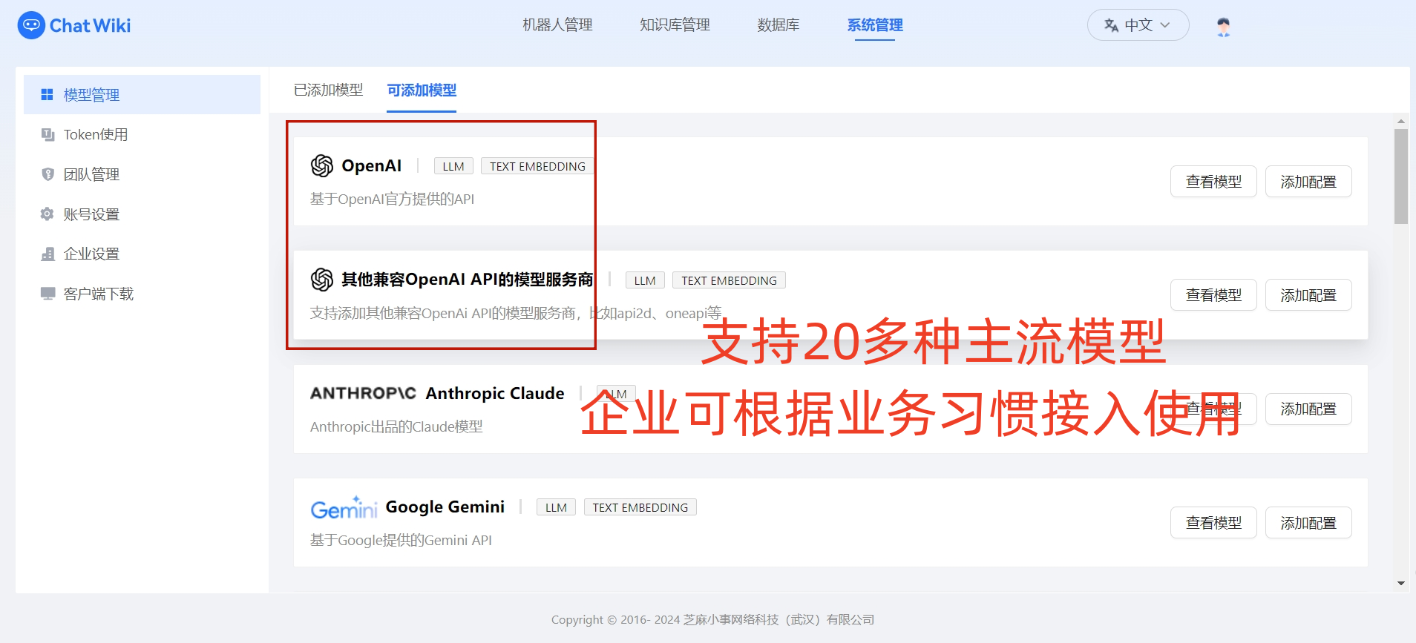Click the Anthropic Claude title
Viewport: 1416px width, 643px height.
(x=495, y=393)
